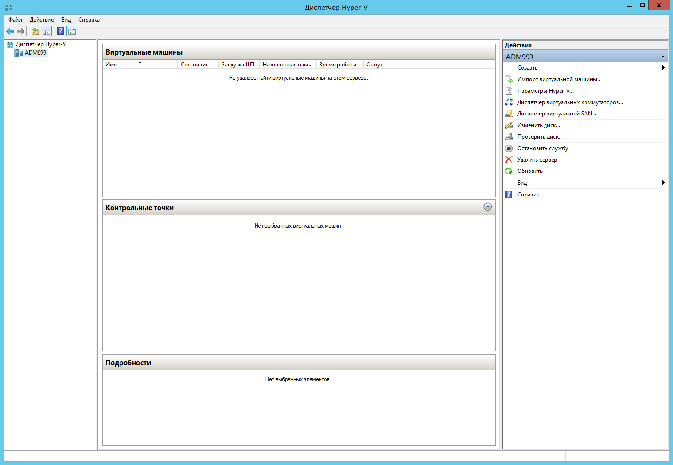Expand the Вид submenu arrow in actions
The width and height of the screenshot is (673, 465).
click(663, 183)
